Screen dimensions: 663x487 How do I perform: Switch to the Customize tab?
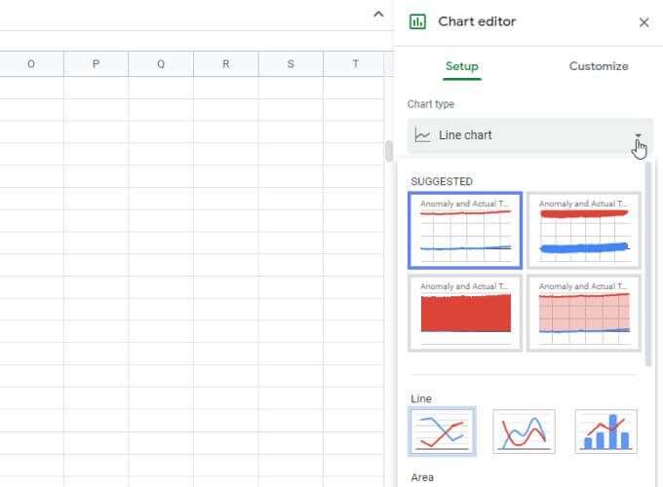coord(599,66)
